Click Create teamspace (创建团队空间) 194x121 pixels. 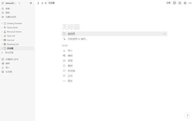(10, 59)
